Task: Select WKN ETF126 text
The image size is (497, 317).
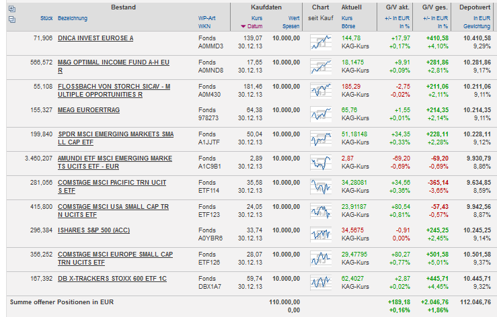Action: 209,263
